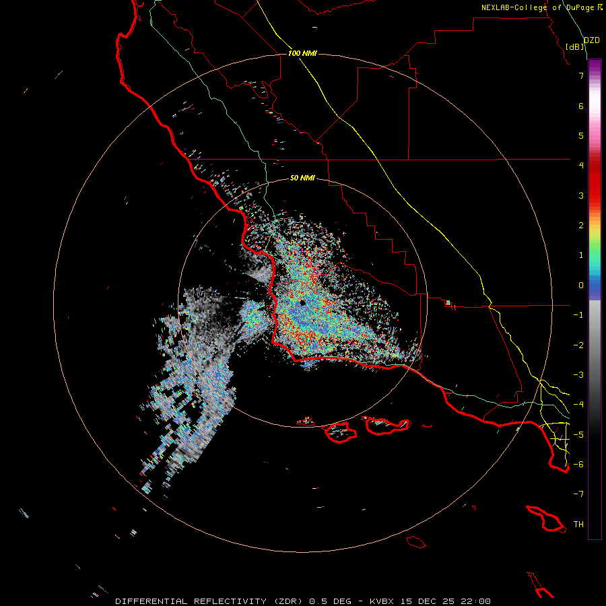The width and height of the screenshot is (606, 606).
Task: Click the 7 value on the color scale
Action: pyautogui.click(x=581, y=75)
